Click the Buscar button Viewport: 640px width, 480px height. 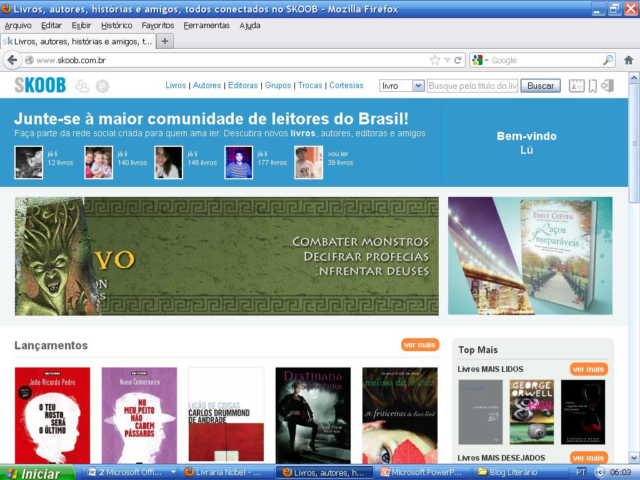click(x=540, y=86)
